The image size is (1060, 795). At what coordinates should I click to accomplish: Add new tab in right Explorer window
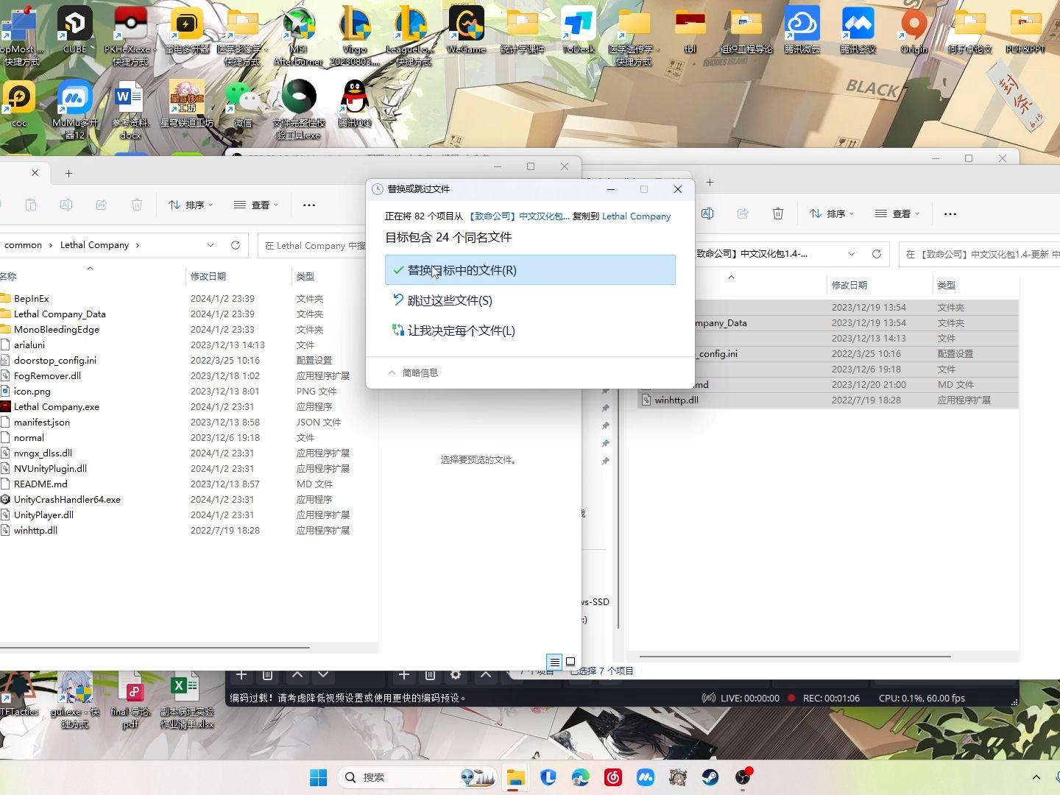tap(710, 182)
